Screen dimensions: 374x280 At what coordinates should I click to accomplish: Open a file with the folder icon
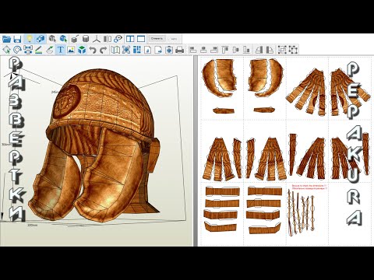(x=7, y=39)
